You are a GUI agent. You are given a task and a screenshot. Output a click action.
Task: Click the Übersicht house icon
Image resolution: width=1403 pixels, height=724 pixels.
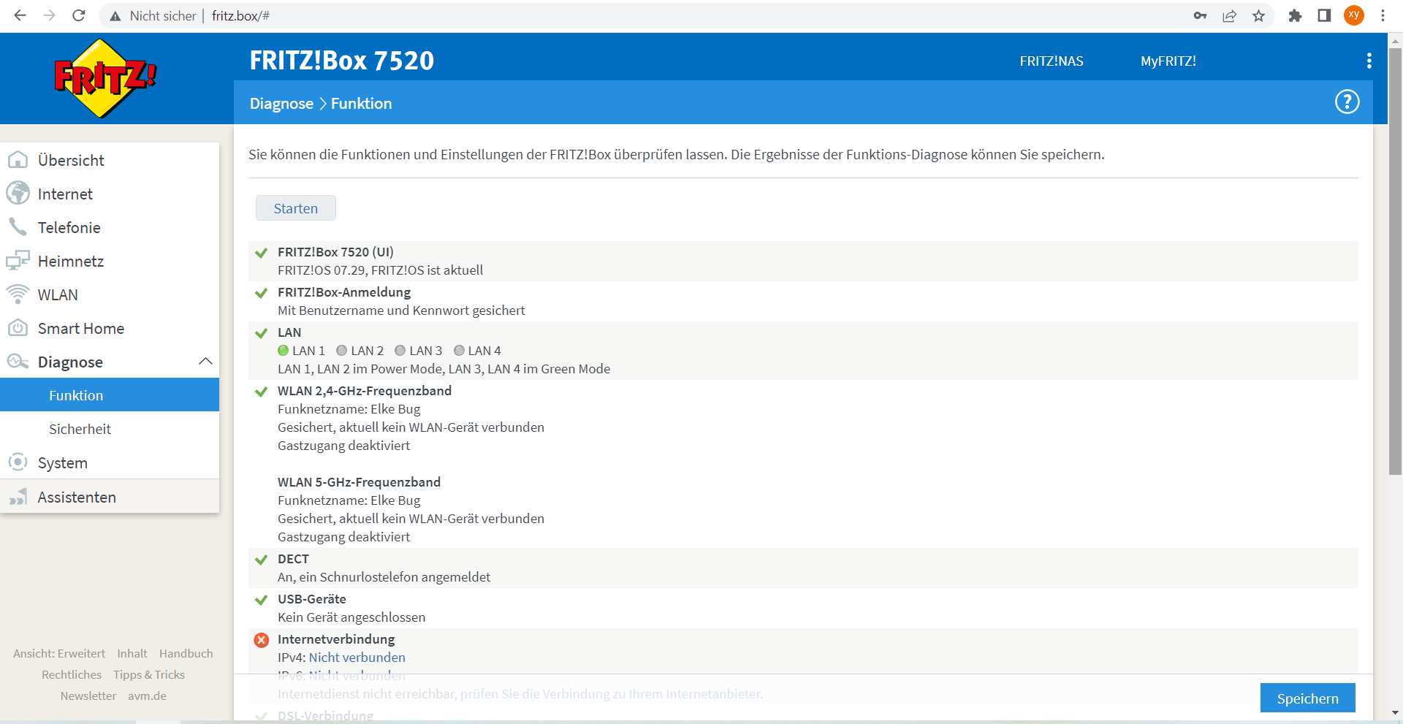(x=18, y=160)
